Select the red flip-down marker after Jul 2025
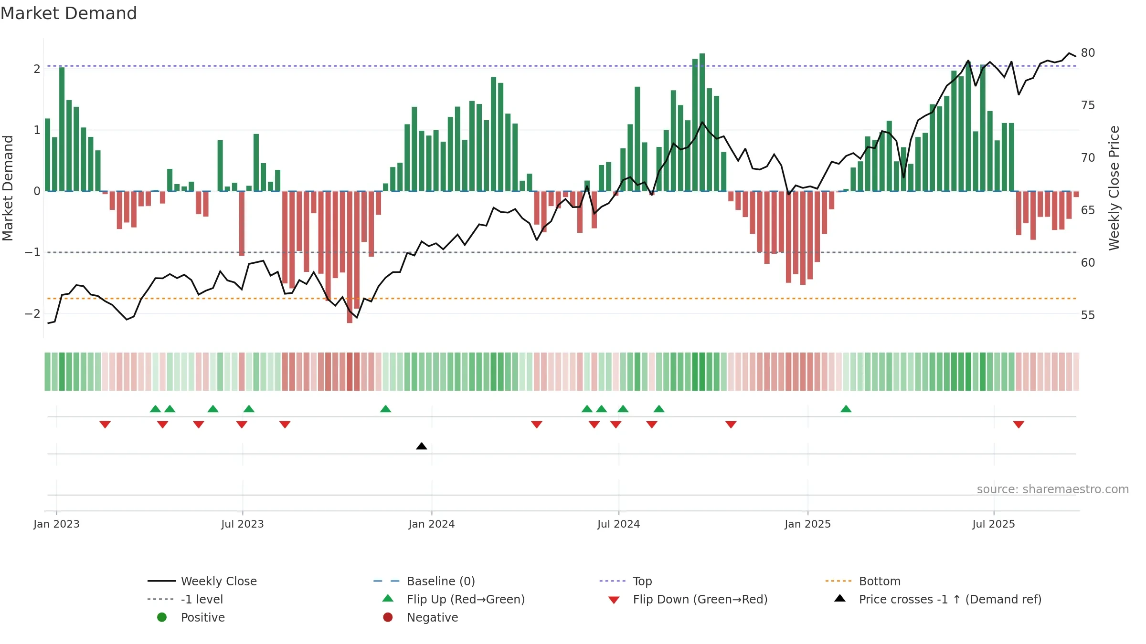This screenshot has width=1146, height=644. [x=1019, y=425]
